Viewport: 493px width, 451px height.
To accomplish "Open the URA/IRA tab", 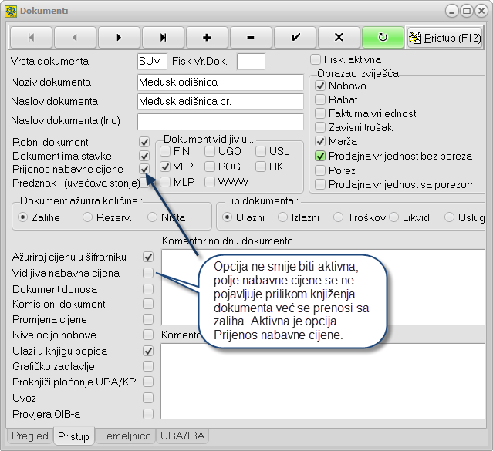I will (x=183, y=436).
